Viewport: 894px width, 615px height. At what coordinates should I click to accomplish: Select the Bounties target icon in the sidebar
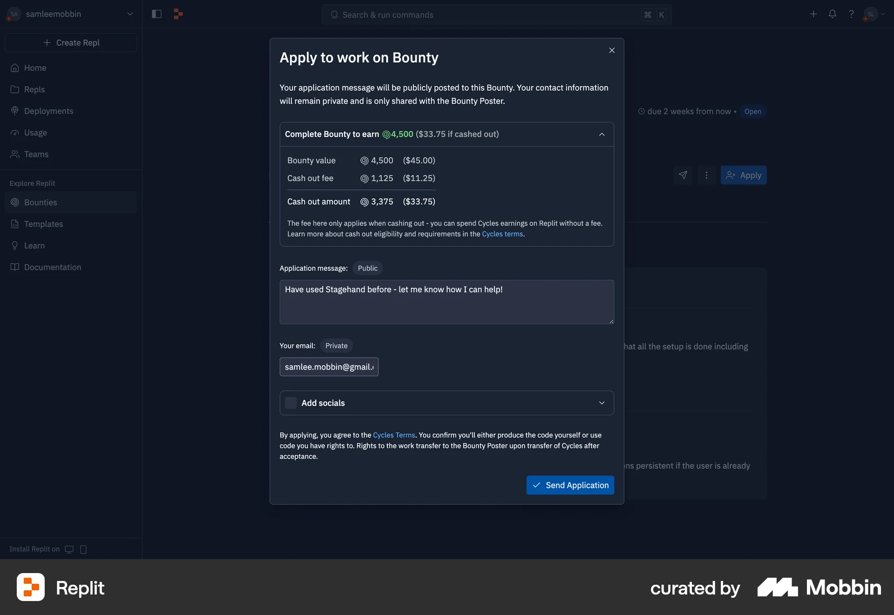coord(14,202)
